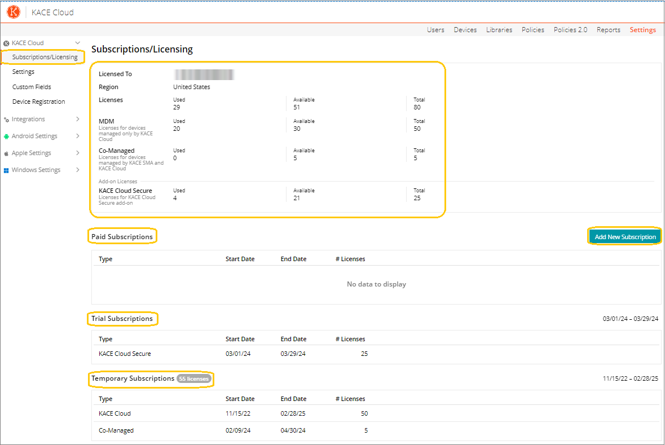Select Custom Fields in the sidebar
The image size is (665, 445).
(32, 87)
